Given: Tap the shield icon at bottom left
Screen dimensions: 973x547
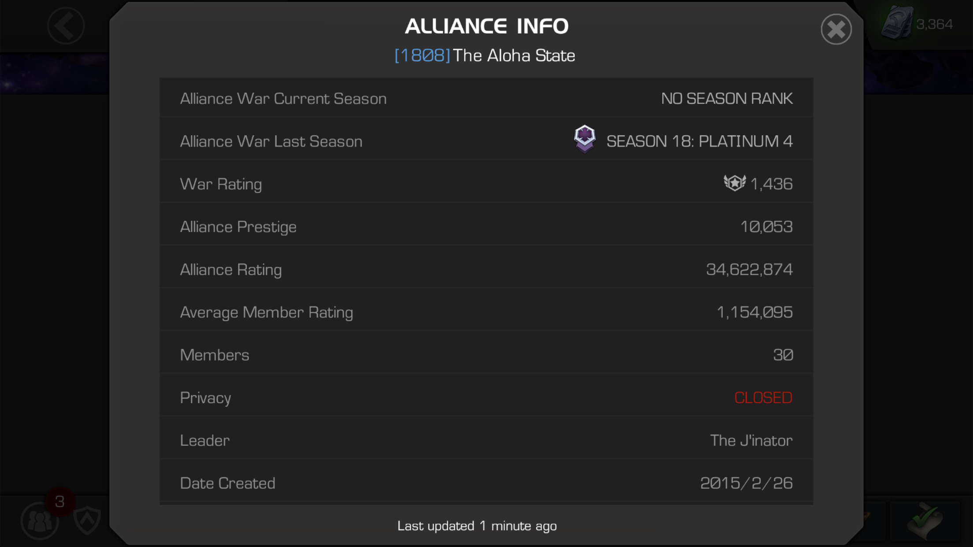Looking at the screenshot, I should [87, 521].
